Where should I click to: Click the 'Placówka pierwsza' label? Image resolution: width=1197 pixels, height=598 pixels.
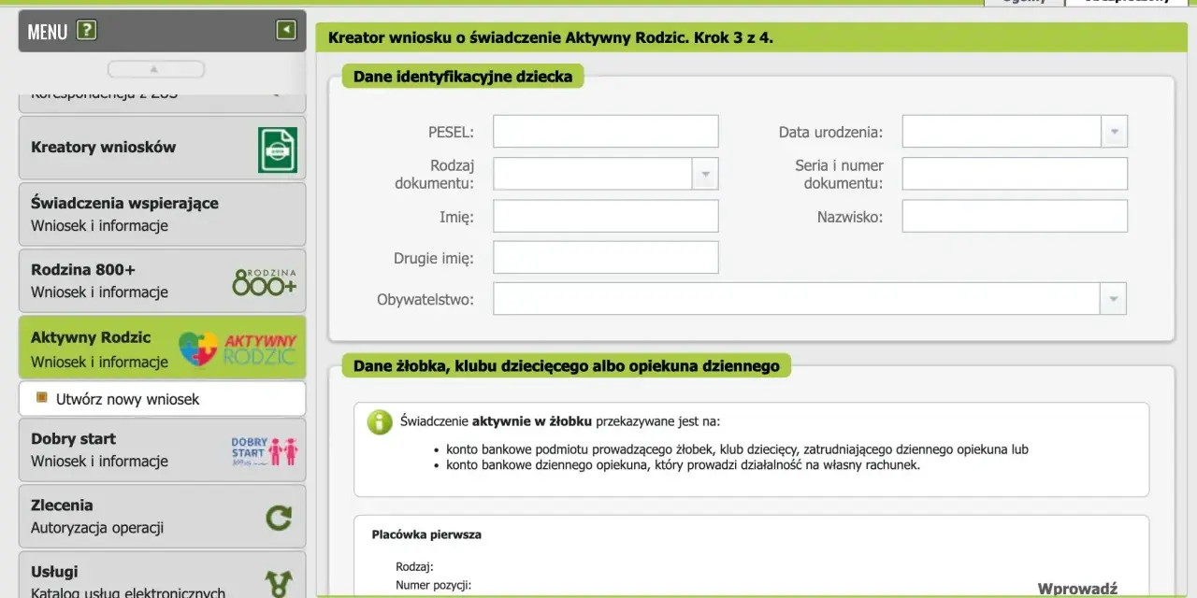tap(426, 534)
